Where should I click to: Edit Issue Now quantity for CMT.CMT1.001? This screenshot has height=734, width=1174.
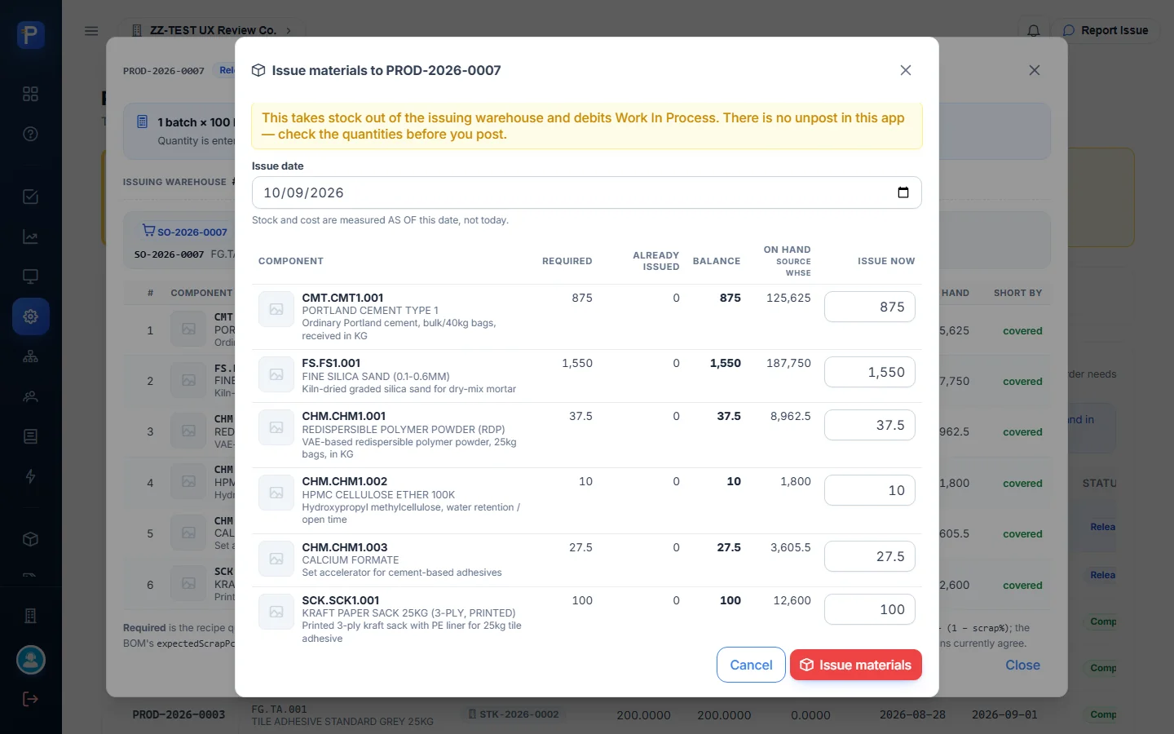coord(870,307)
